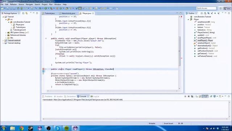
Task: Toggle Scroll Lock in Console toolbar
Action: pos(200,96)
